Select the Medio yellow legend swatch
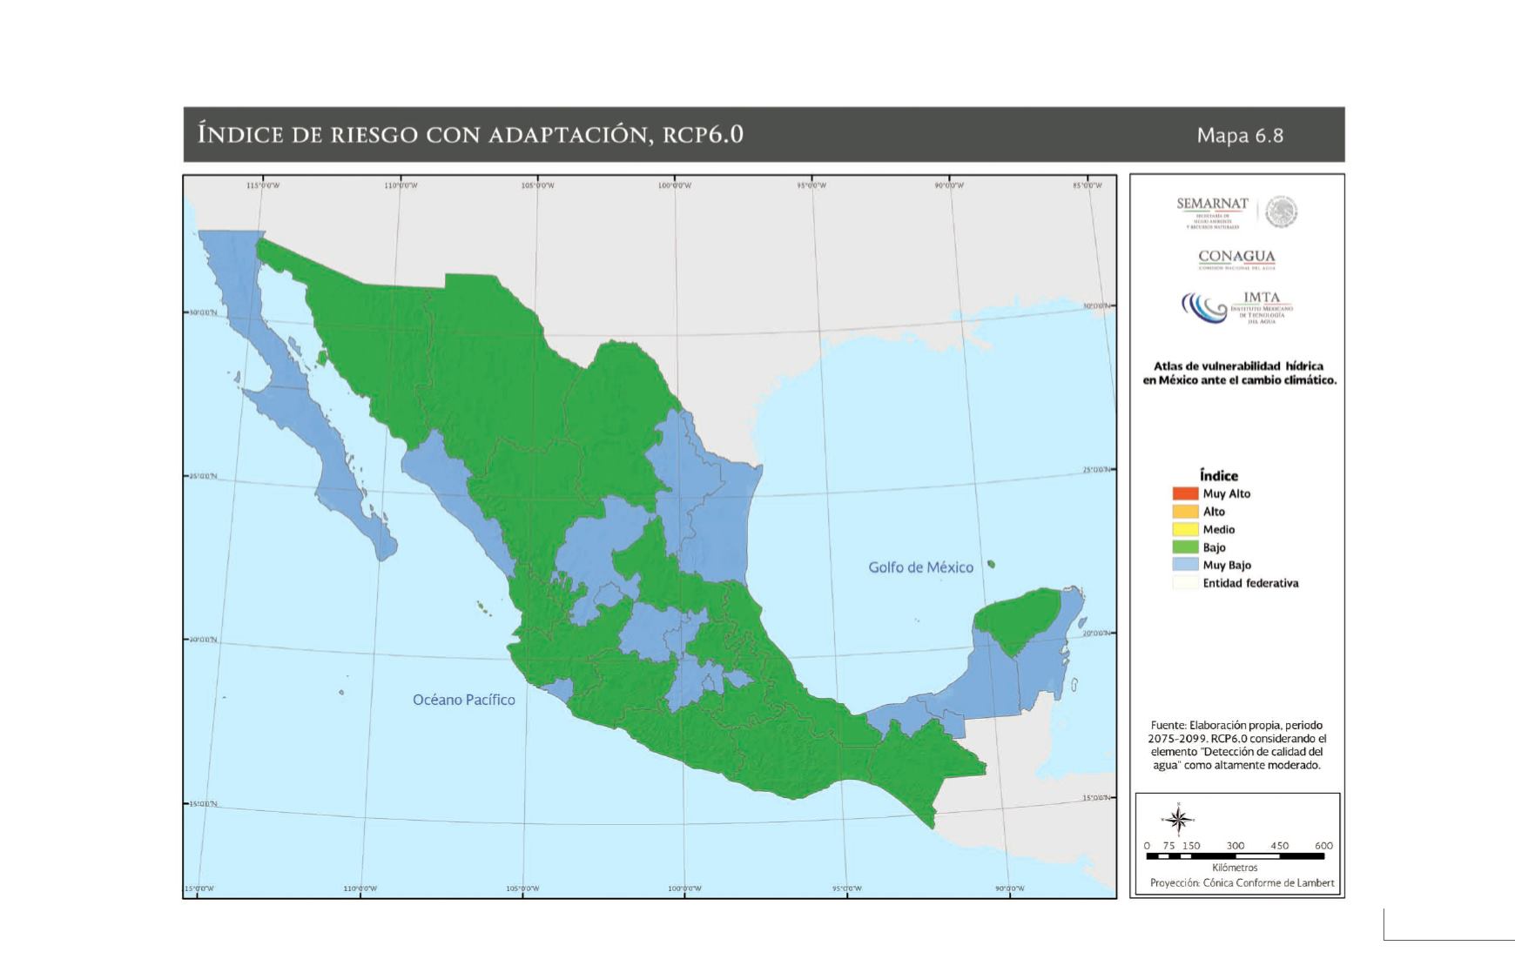The width and height of the screenshot is (1515, 979). click(1185, 529)
